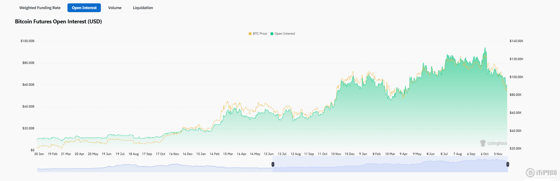Click the highlighted selected range in navigator

coord(390,164)
